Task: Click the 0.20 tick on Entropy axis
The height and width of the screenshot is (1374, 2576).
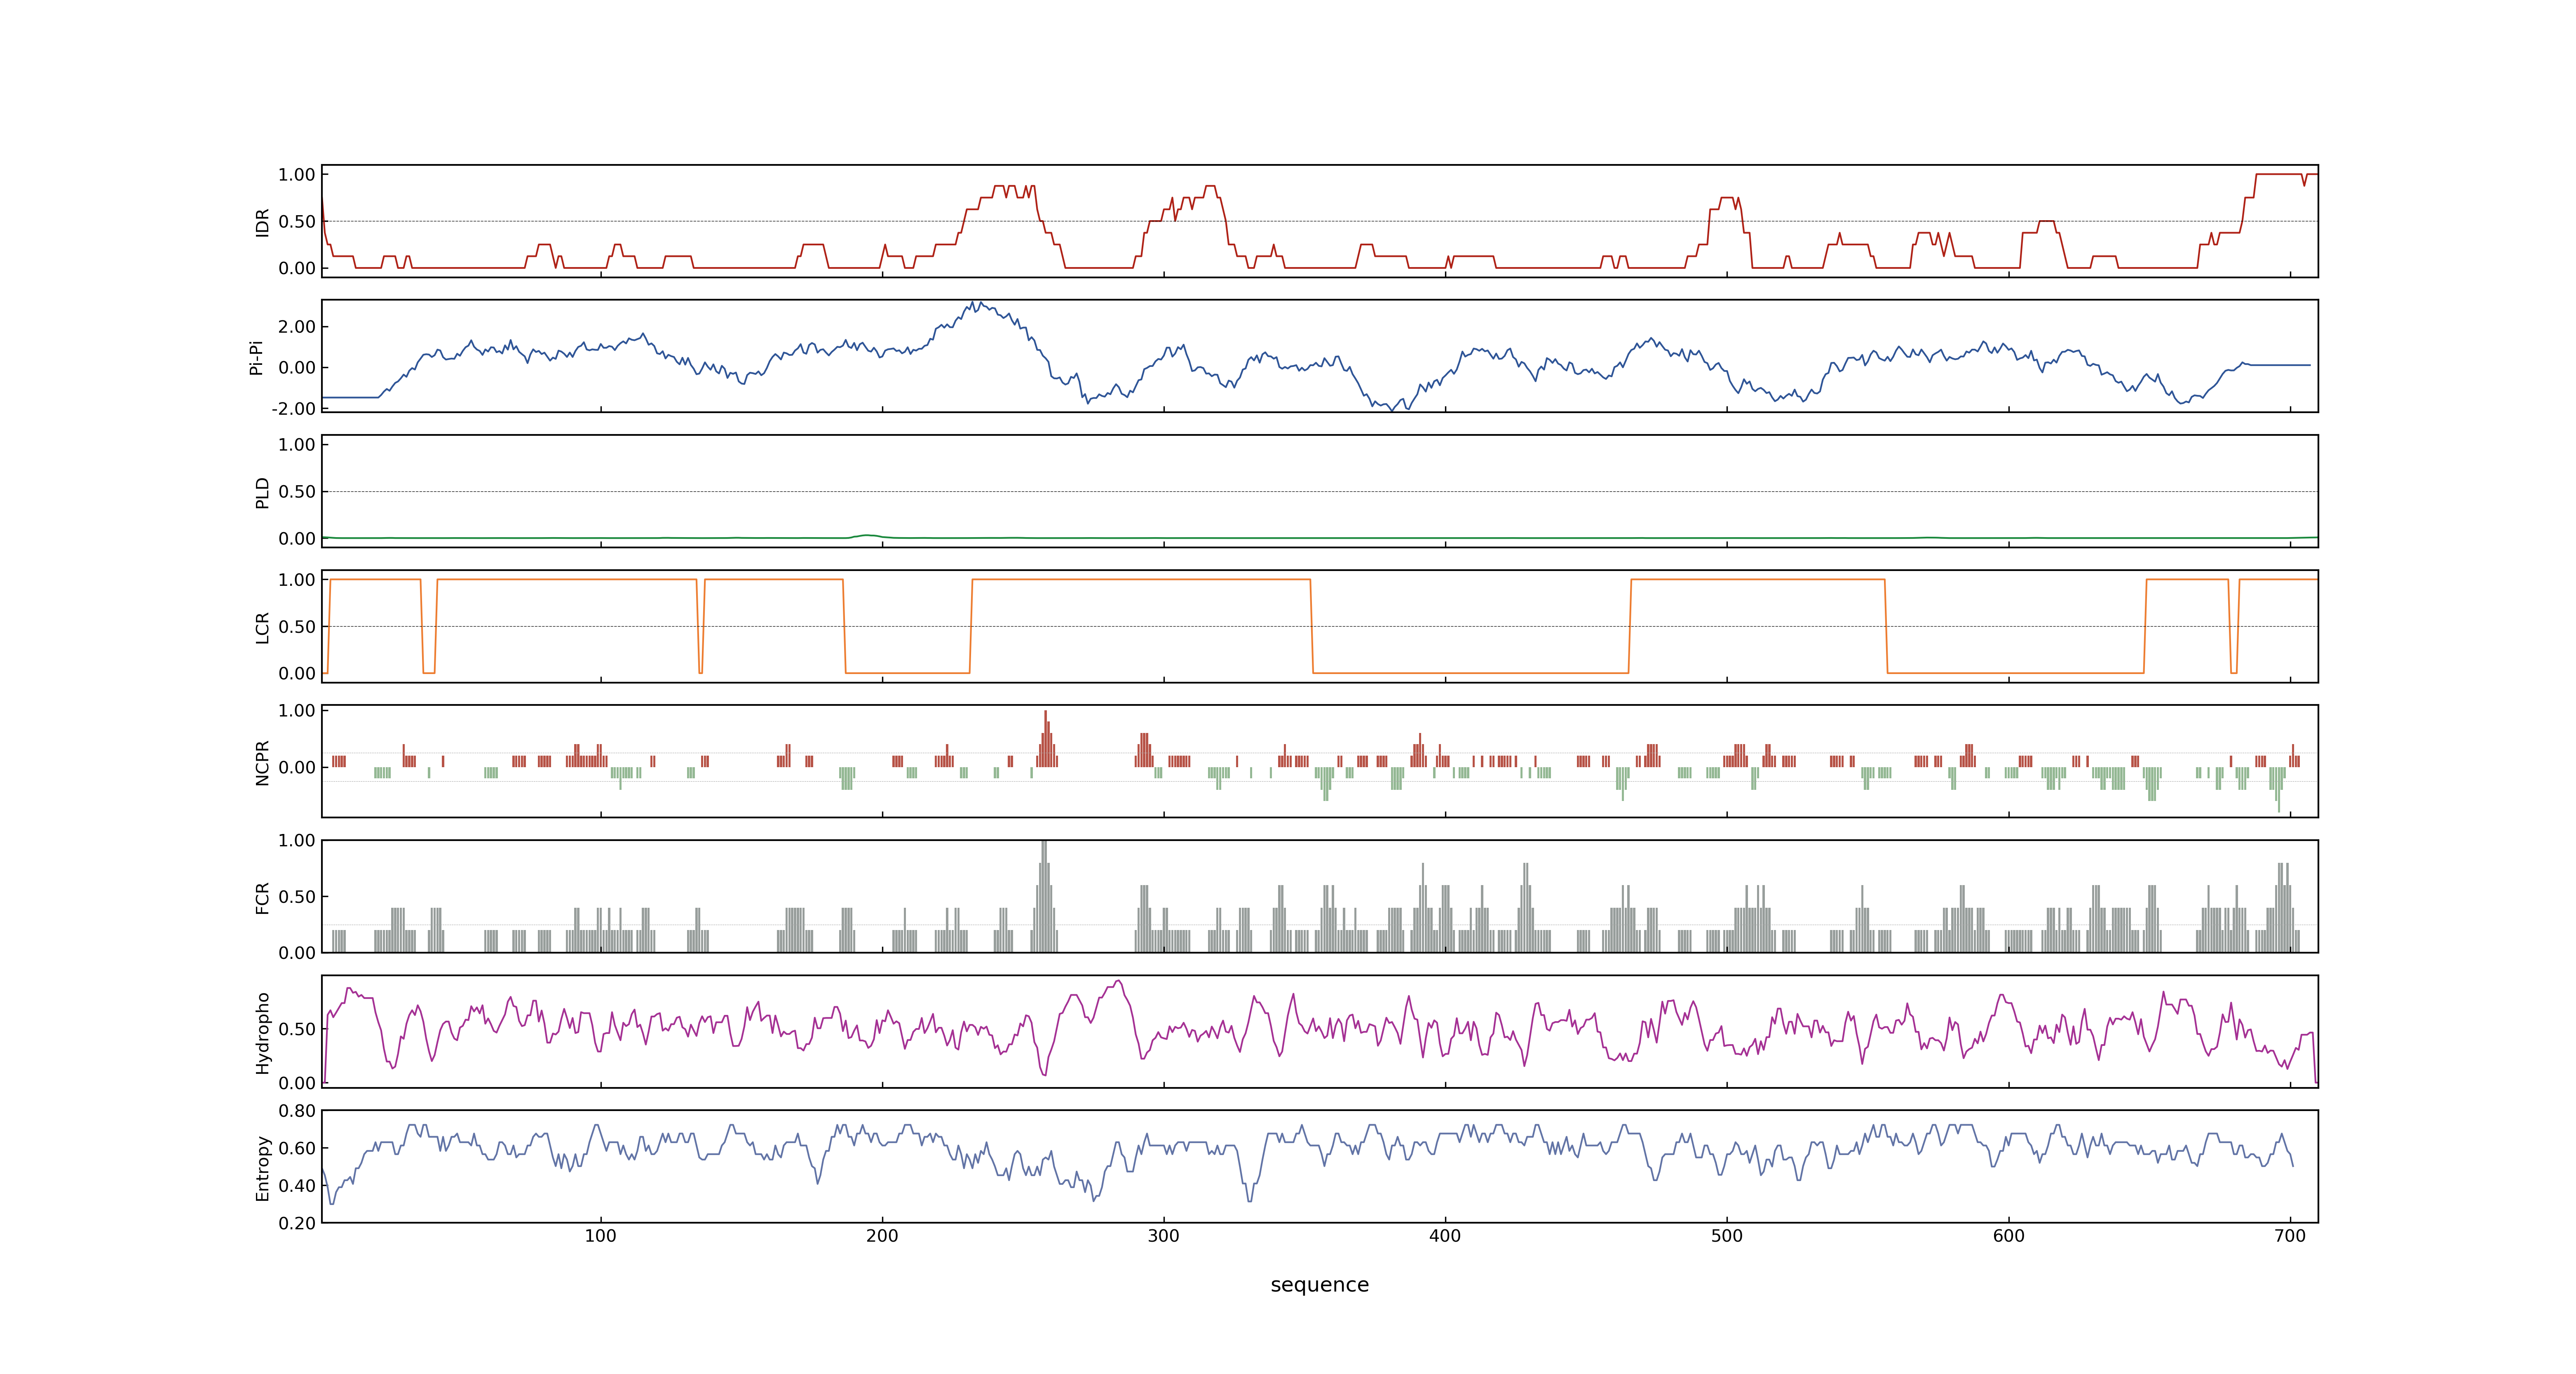Action: pyautogui.click(x=297, y=1223)
